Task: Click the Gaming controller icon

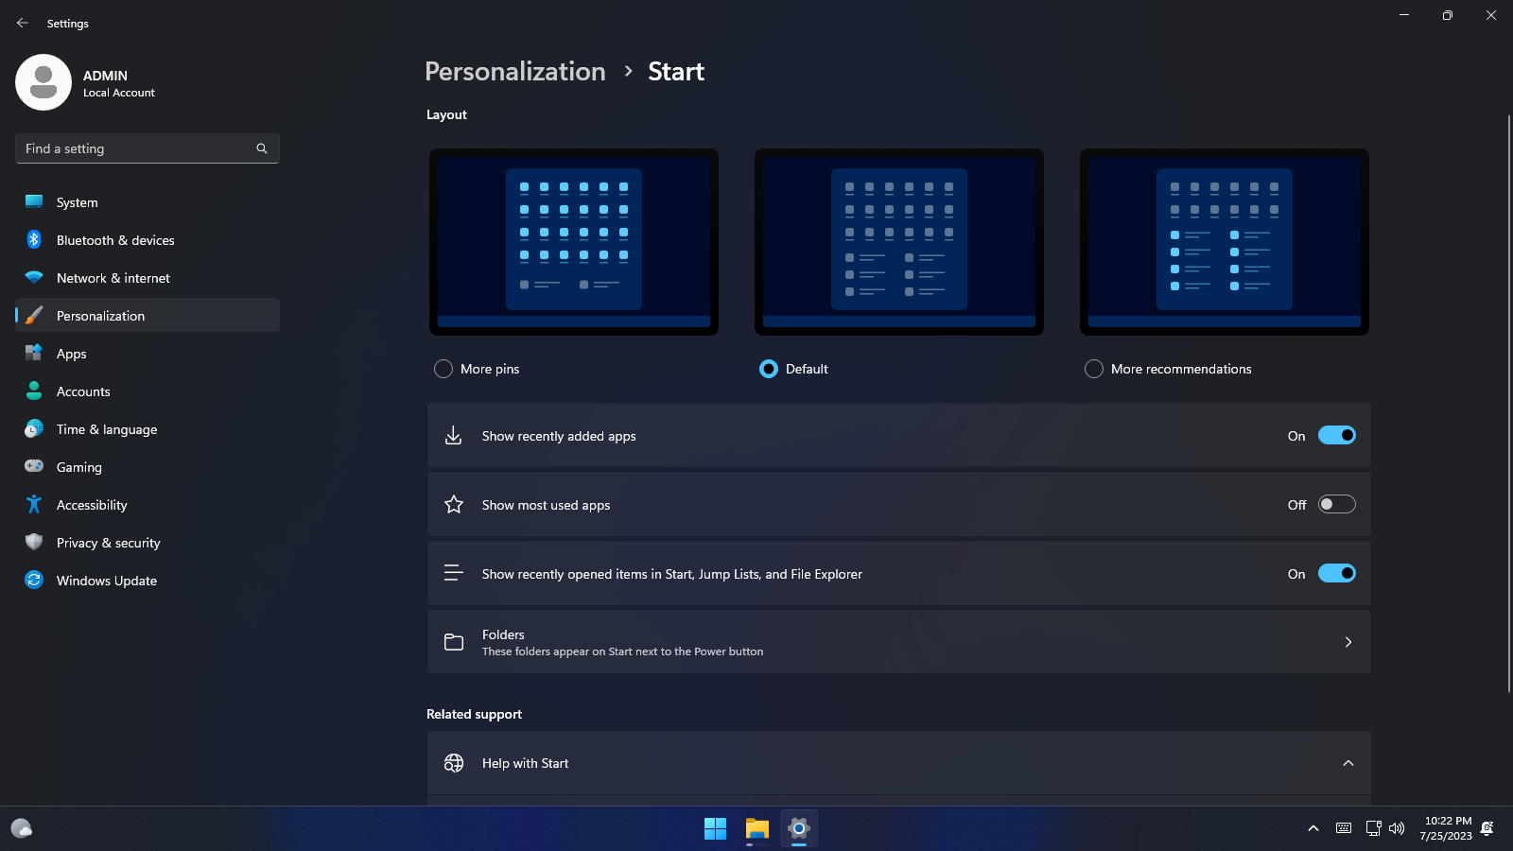Action: coord(34,466)
